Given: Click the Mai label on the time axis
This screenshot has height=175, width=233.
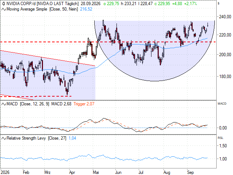Looking at the screenshot, I should tap(96, 172).
